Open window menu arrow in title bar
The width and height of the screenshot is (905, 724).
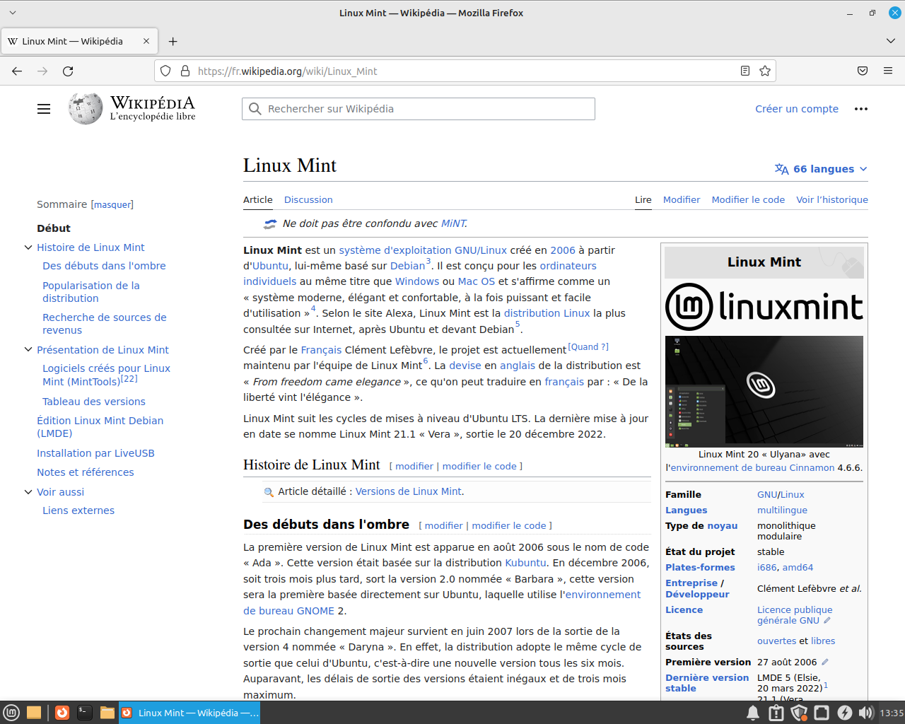click(x=13, y=13)
